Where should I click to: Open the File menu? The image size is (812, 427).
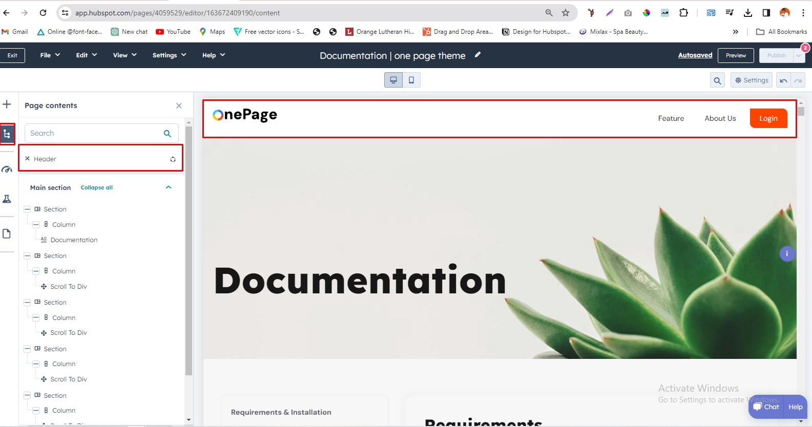pyautogui.click(x=50, y=55)
